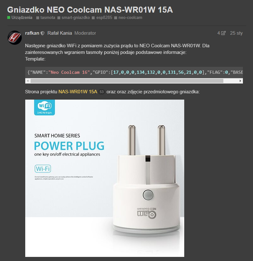Select the smart-gniazdko tag

(76, 17)
